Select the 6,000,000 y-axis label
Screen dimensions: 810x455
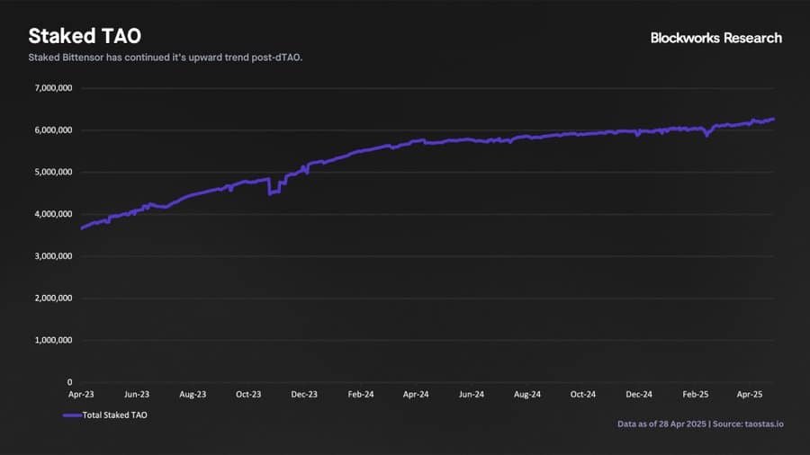53,130
